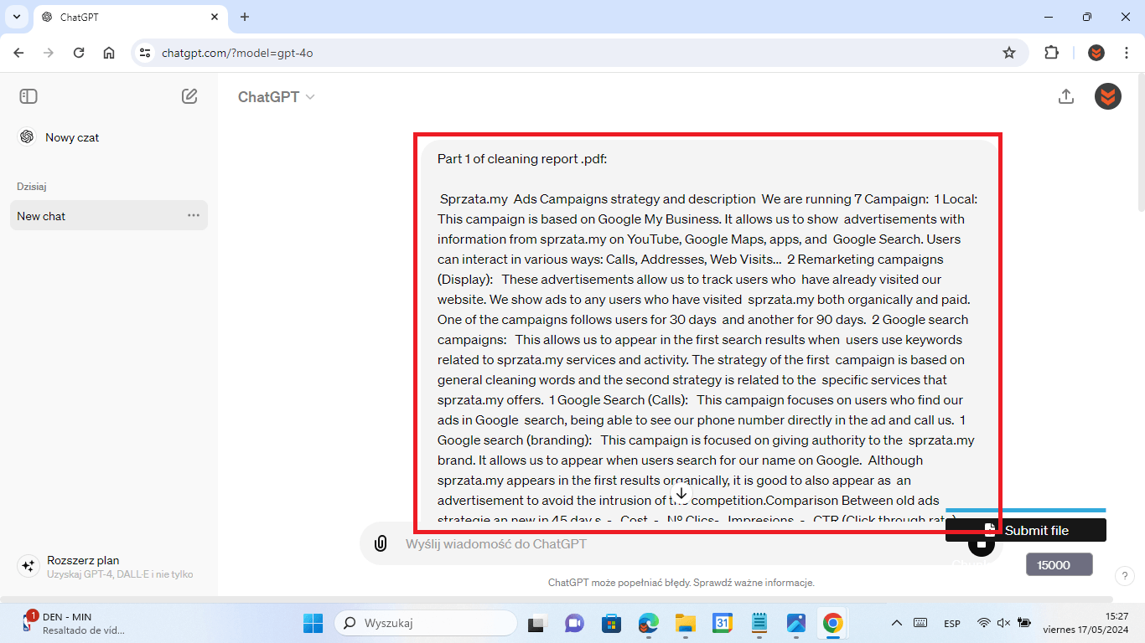Click the share/upload icon at top right
The height and width of the screenshot is (643, 1145).
pyautogui.click(x=1066, y=96)
